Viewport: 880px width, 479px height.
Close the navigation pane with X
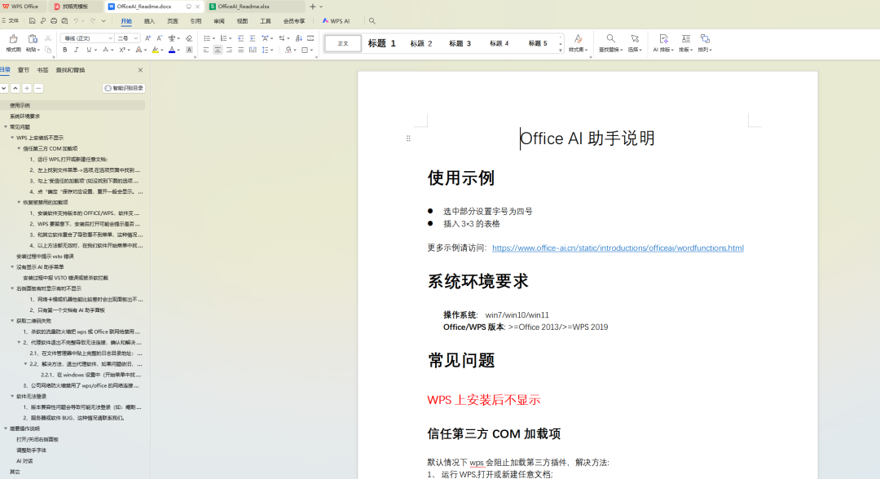[140, 70]
